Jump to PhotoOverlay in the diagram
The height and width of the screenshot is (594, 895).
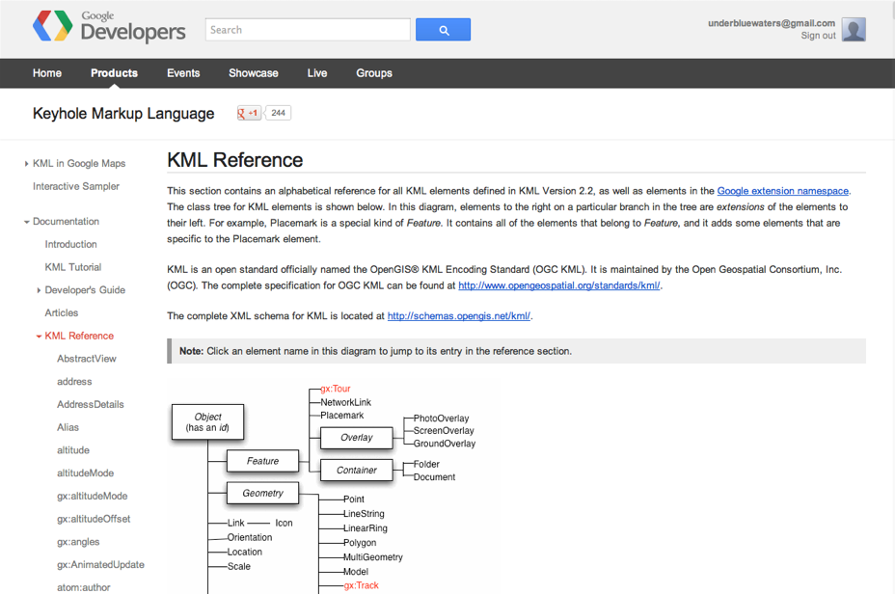[441, 418]
